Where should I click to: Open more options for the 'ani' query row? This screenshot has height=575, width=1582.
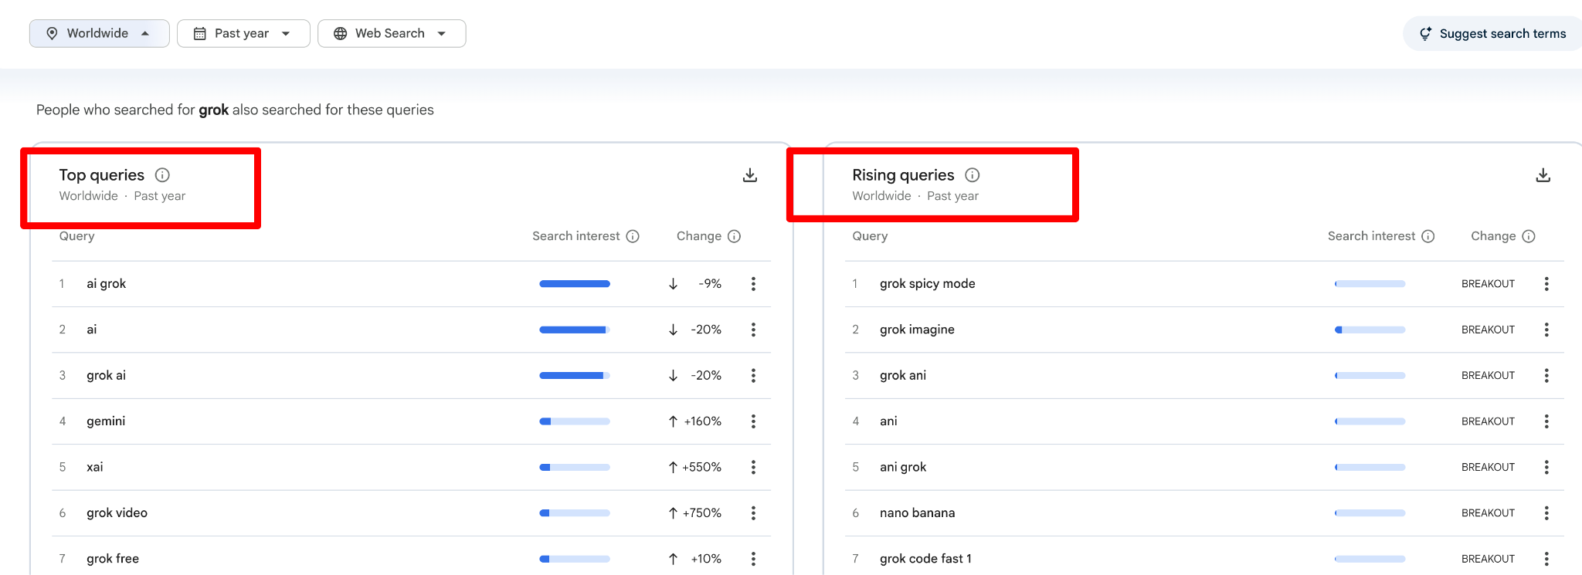click(x=1546, y=421)
